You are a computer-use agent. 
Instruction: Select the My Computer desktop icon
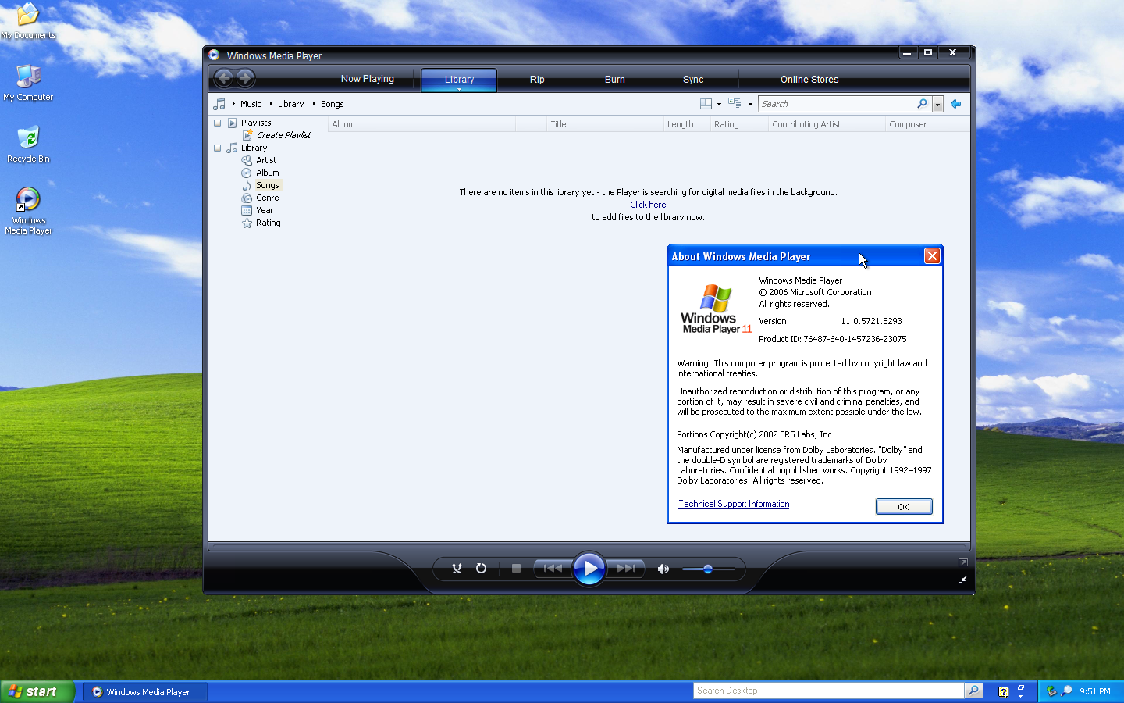click(28, 83)
